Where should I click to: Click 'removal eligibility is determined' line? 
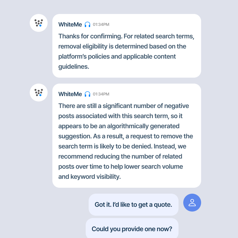(x=122, y=46)
